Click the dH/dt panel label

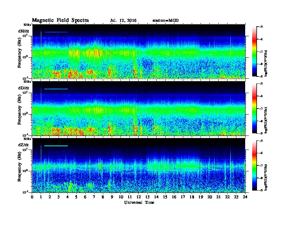pos(24,31)
